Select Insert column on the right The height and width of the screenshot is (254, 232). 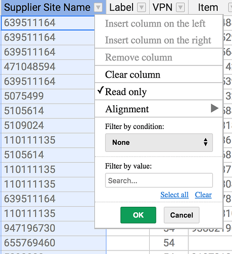[x=159, y=40]
